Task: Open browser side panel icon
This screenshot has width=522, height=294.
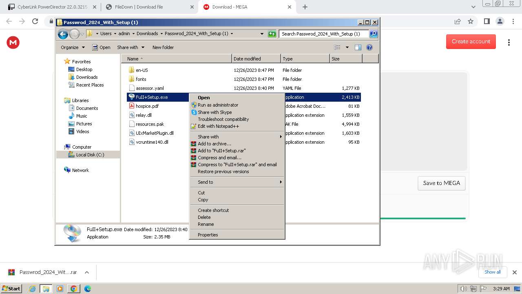Action: coord(487,21)
